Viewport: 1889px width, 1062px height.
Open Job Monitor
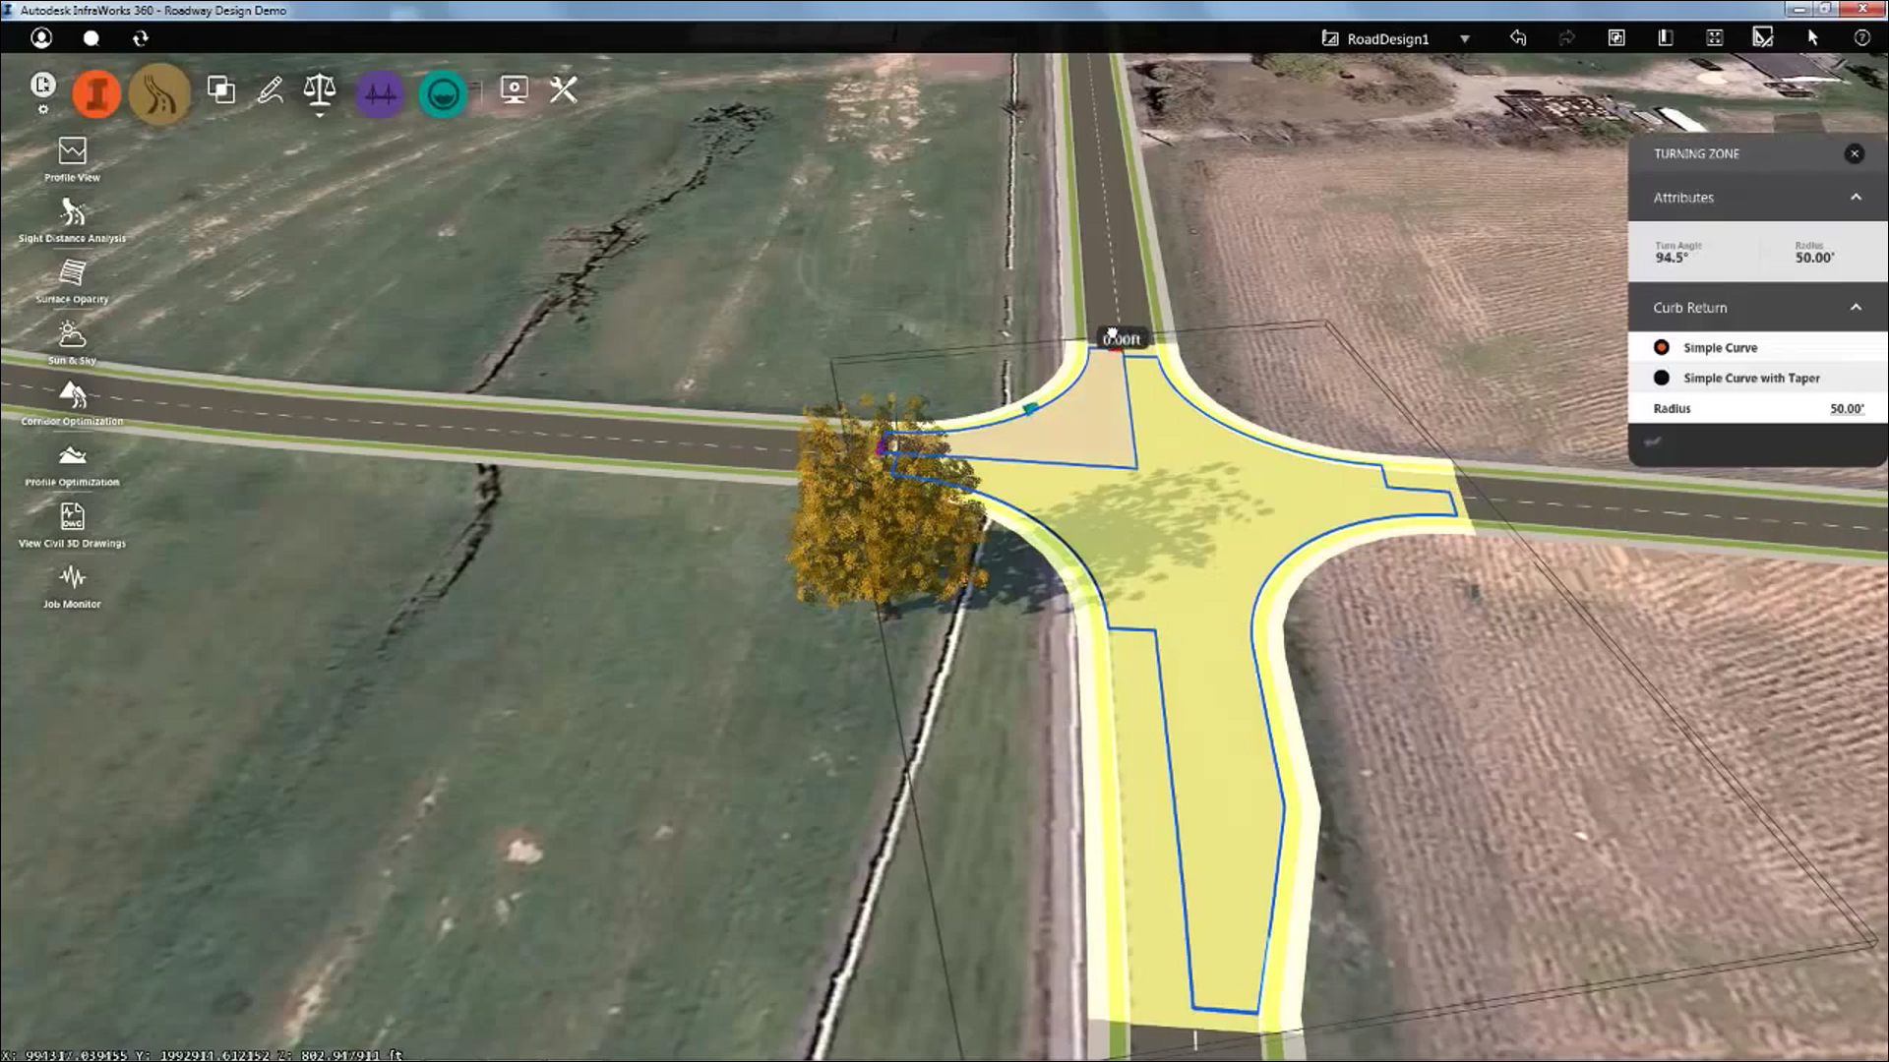(72, 586)
